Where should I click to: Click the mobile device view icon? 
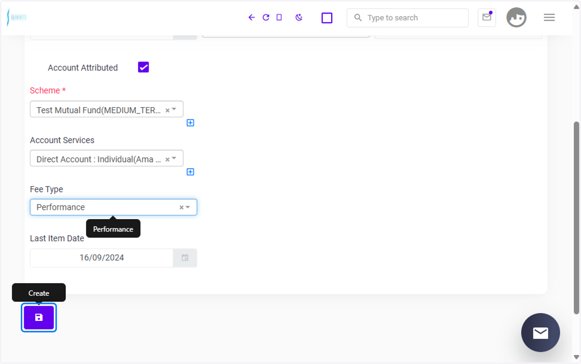click(x=279, y=17)
